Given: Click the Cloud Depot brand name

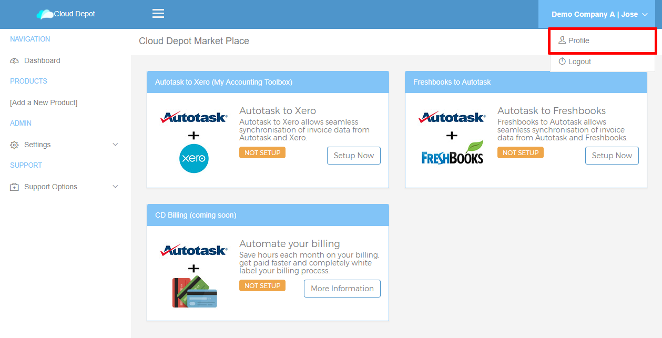Looking at the screenshot, I should click(x=75, y=14).
